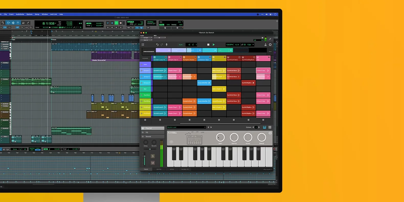Toggle the Sync button

[x=181, y=45]
